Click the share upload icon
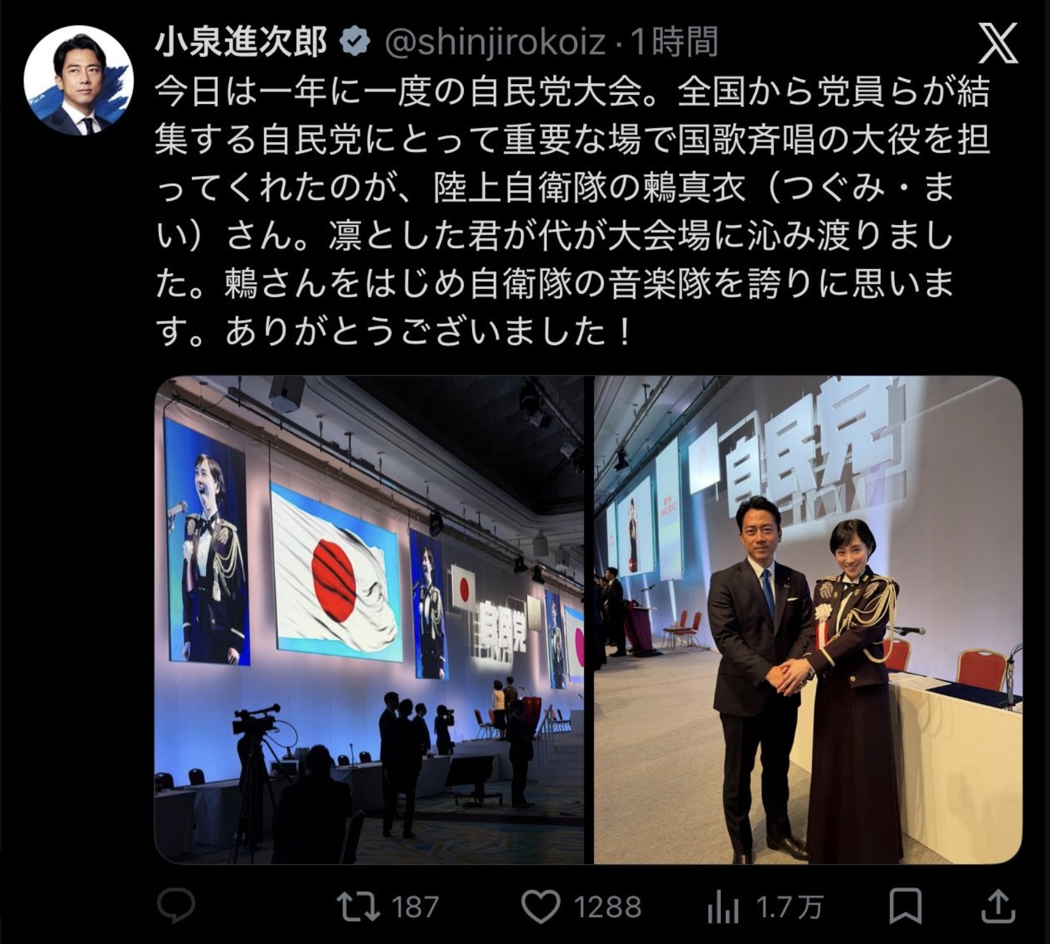 pos(997,906)
